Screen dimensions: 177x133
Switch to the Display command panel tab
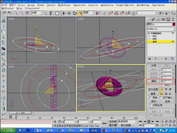[168, 20]
